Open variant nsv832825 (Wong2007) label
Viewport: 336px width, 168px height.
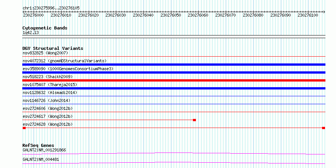point(45,53)
